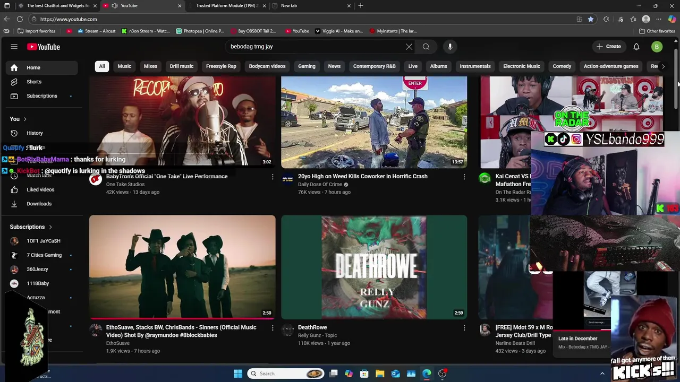680x382 pixels.
Task: Open the 7 Cities Gaming subscription
Action: coord(41,255)
